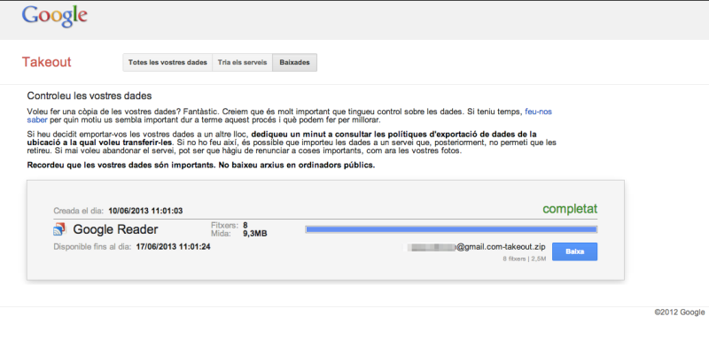
Task: Click the '9,3MB' size value
Action: pyautogui.click(x=255, y=234)
